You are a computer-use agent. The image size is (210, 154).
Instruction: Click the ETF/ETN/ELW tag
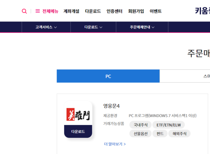point(169,125)
